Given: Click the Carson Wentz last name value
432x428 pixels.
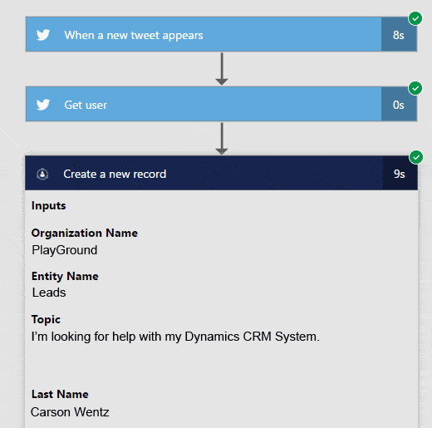Looking at the screenshot, I should point(70,412).
